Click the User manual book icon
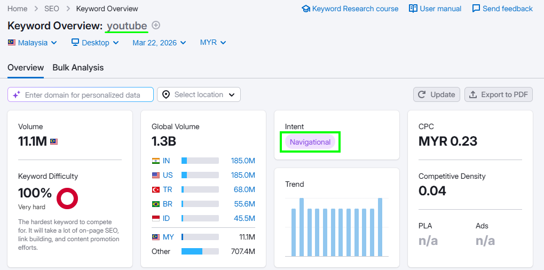544x270 pixels. point(413,9)
